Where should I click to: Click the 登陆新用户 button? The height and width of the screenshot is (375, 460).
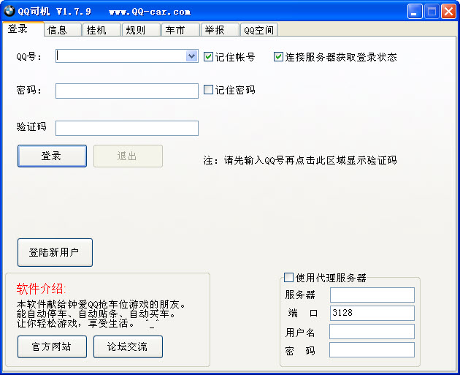pos(55,252)
